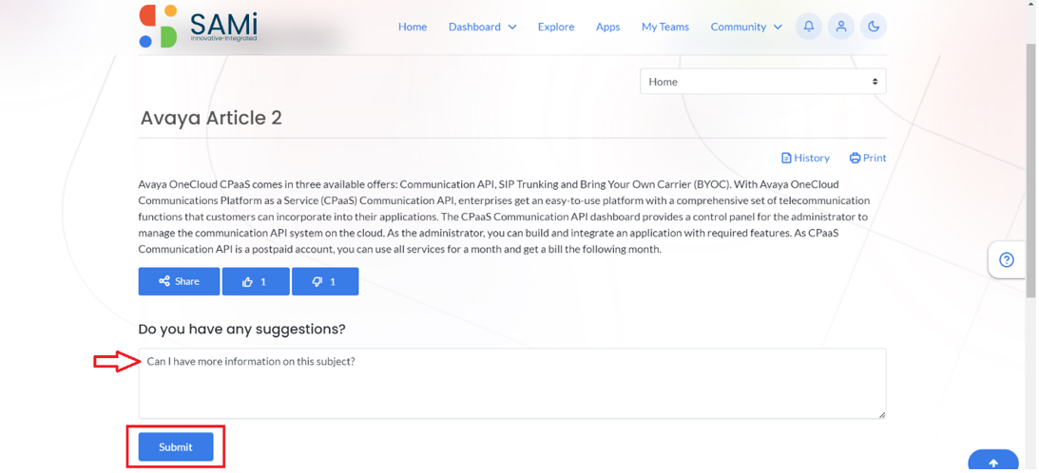
Task: Expand the Dashboard menu
Action: pyautogui.click(x=482, y=28)
